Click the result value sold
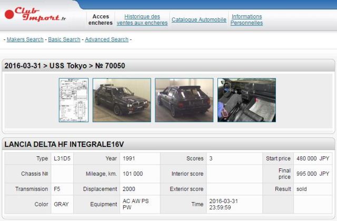 click(302, 189)
